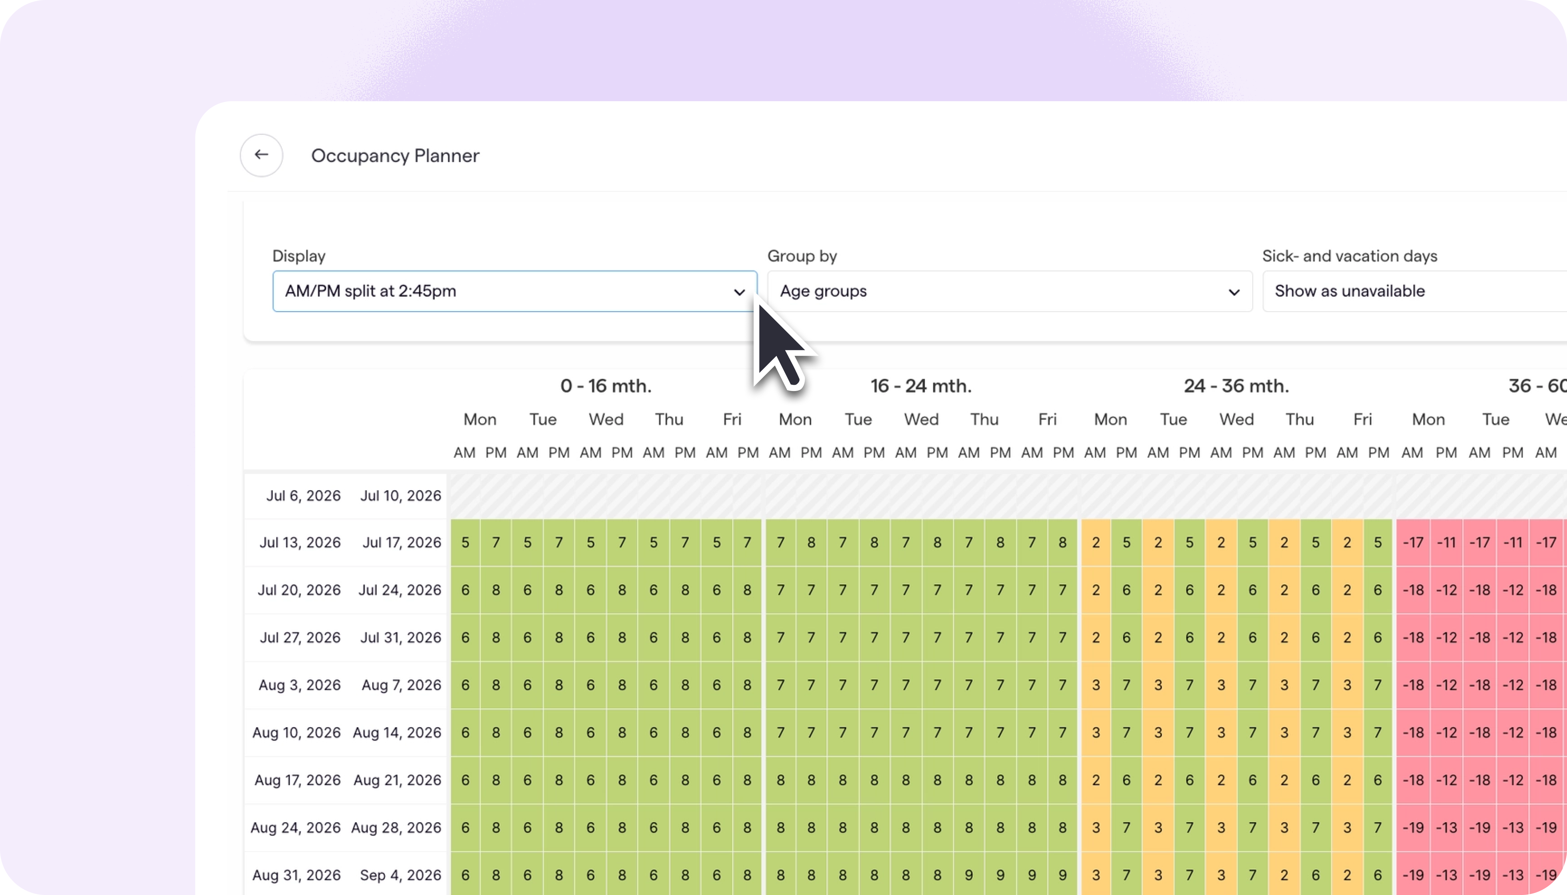Click Fri header under 24 - 36 mth.
1567x895 pixels.
click(1363, 419)
